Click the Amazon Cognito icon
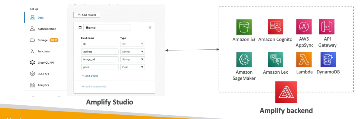 tap(275, 27)
